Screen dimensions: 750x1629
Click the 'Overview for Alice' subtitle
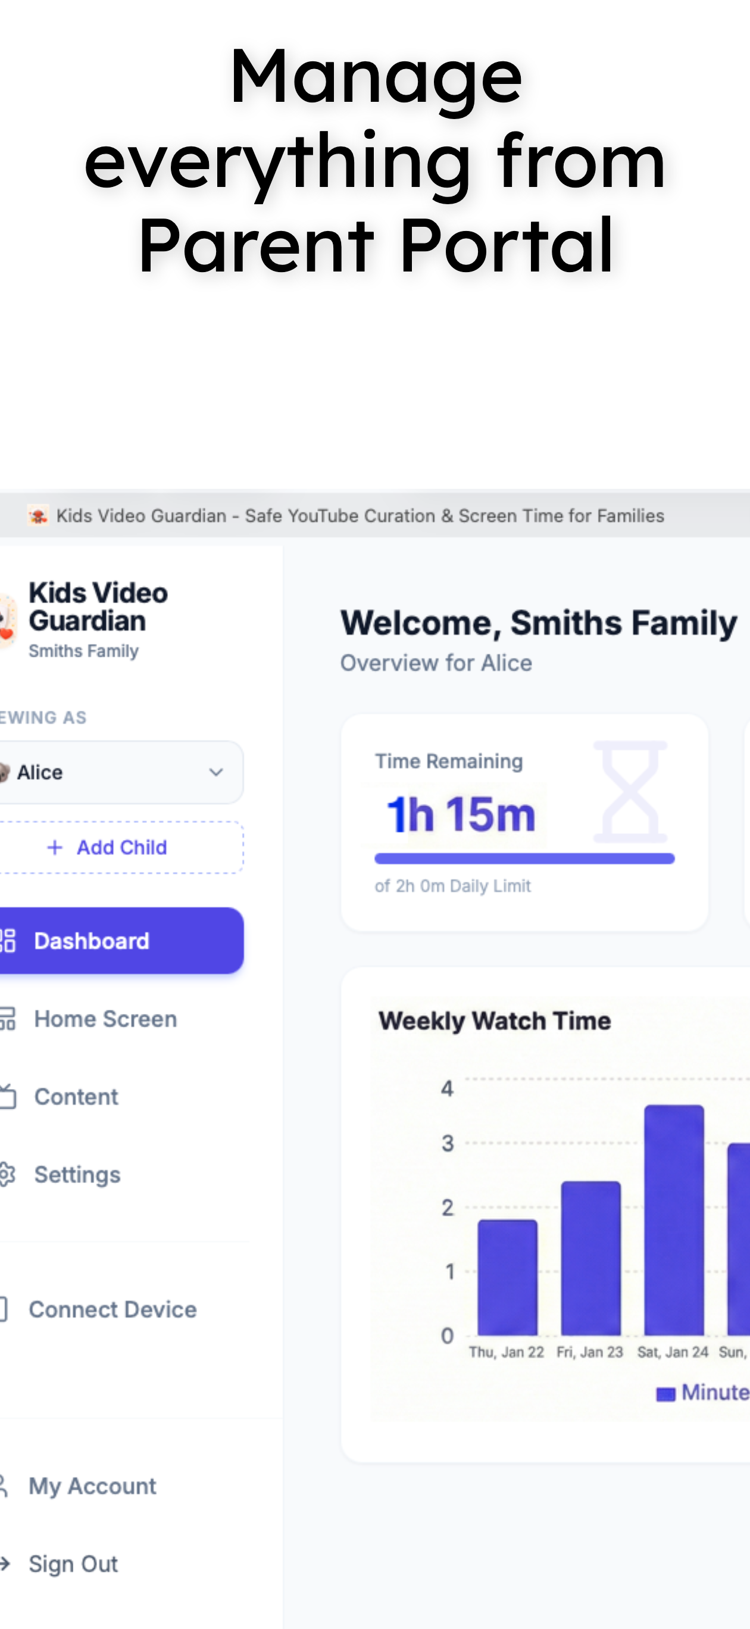[x=436, y=663]
